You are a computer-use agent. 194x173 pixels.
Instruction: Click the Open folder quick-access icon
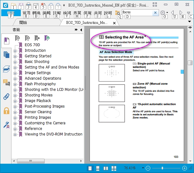(x=13, y=6)
